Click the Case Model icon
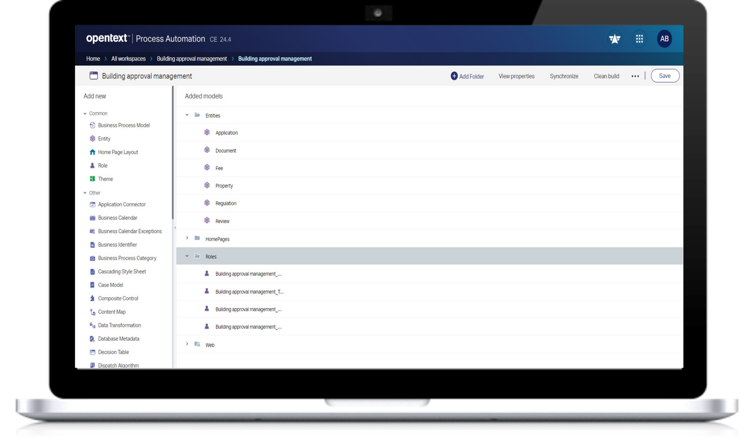This screenshot has height=445, width=756. [x=92, y=285]
